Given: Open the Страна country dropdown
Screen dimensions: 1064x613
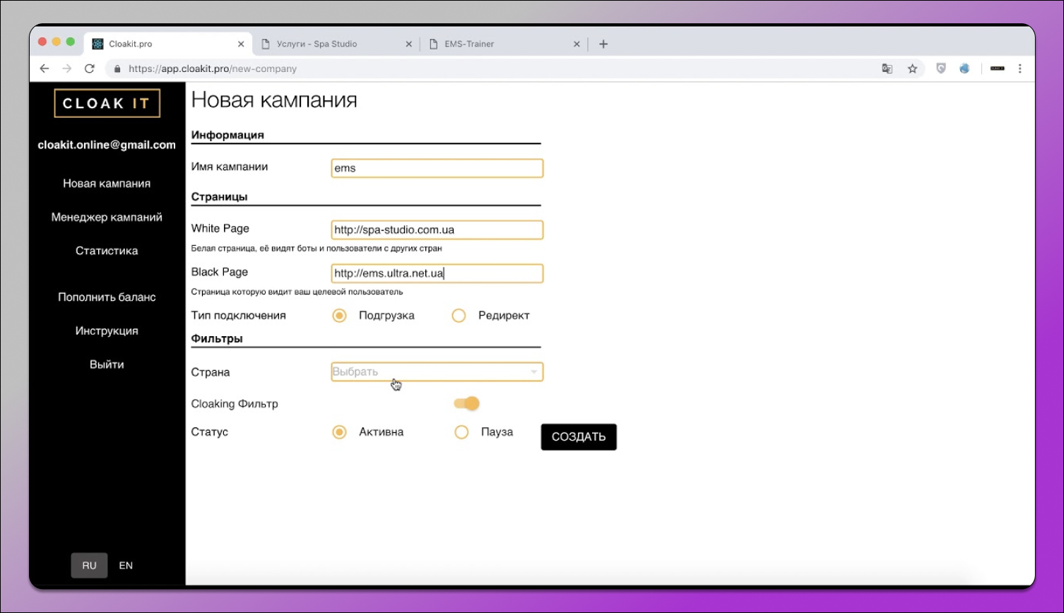Looking at the screenshot, I should point(437,372).
